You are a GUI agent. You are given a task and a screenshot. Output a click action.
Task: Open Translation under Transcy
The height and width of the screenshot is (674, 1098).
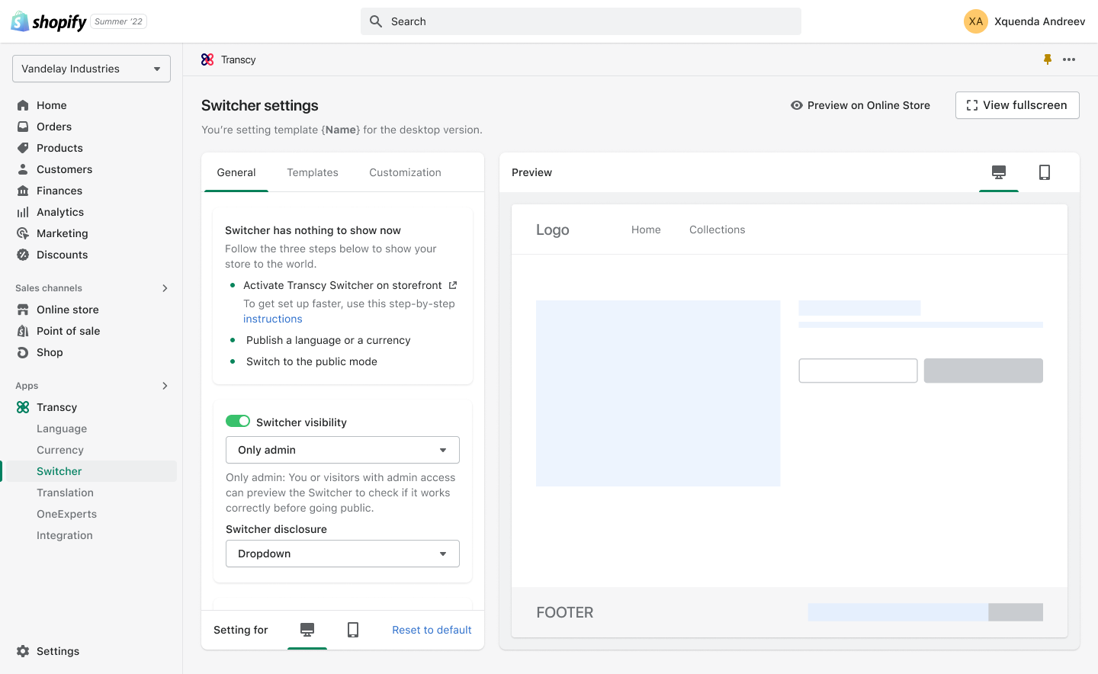pos(65,493)
